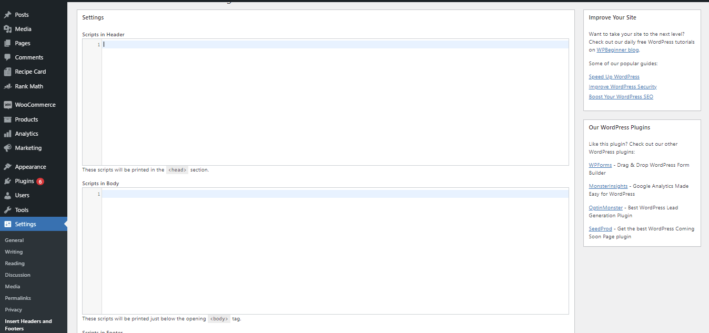
Task: Select the Writing settings submenu
Action: (14, 252)
